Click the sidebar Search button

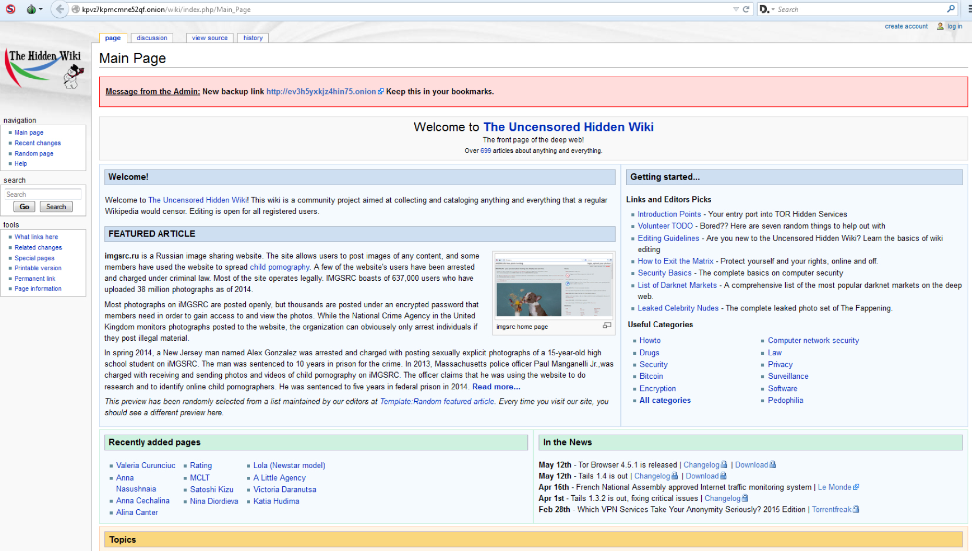coord(56,207)
